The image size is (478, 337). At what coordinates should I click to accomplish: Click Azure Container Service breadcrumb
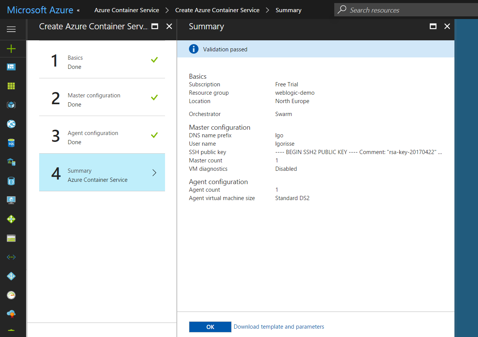pyautogui.click(x=127, y=10)
